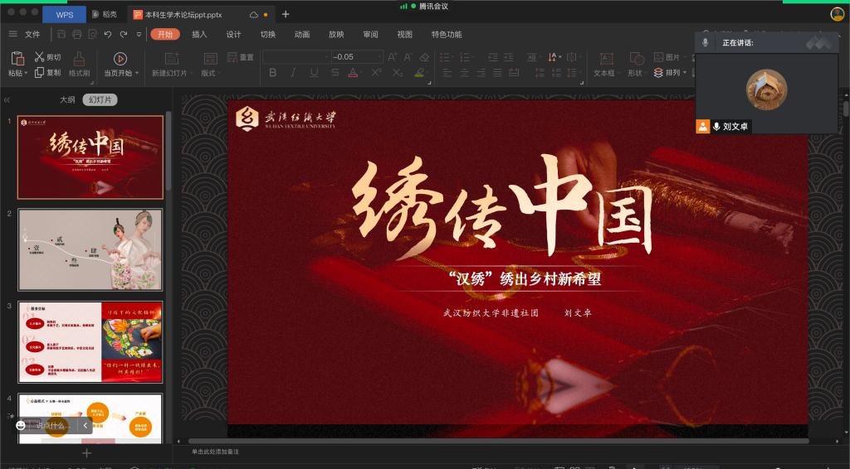The height and width of the screenshot is (469, 850).
Task: Expand the Paste (粘贴) dropdown arrow
Action: click(x=27, y=73)
